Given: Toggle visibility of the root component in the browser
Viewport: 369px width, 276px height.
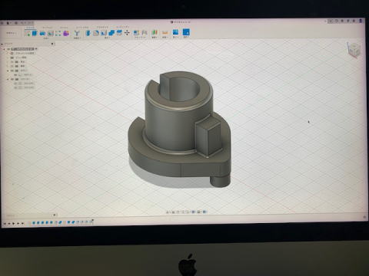Looking at the screenshot, I should pos(8,49).
